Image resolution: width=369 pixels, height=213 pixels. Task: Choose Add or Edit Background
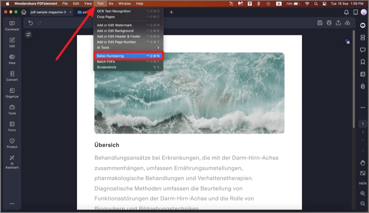pyautogui.click(x=128, y=31)
